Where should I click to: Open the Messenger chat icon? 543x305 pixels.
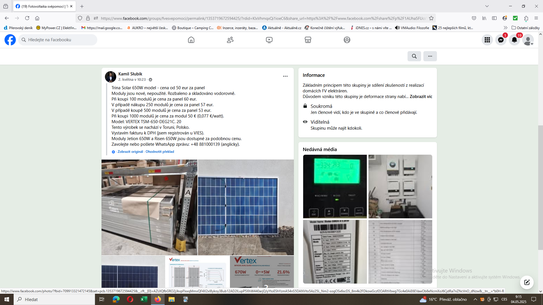click(x=501, y=40)
